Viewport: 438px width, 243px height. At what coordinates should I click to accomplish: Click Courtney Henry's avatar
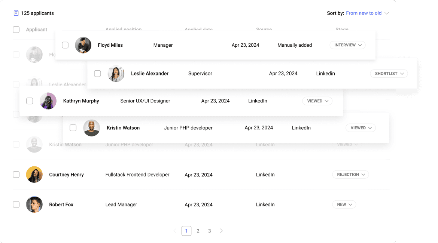coord(34,175)
